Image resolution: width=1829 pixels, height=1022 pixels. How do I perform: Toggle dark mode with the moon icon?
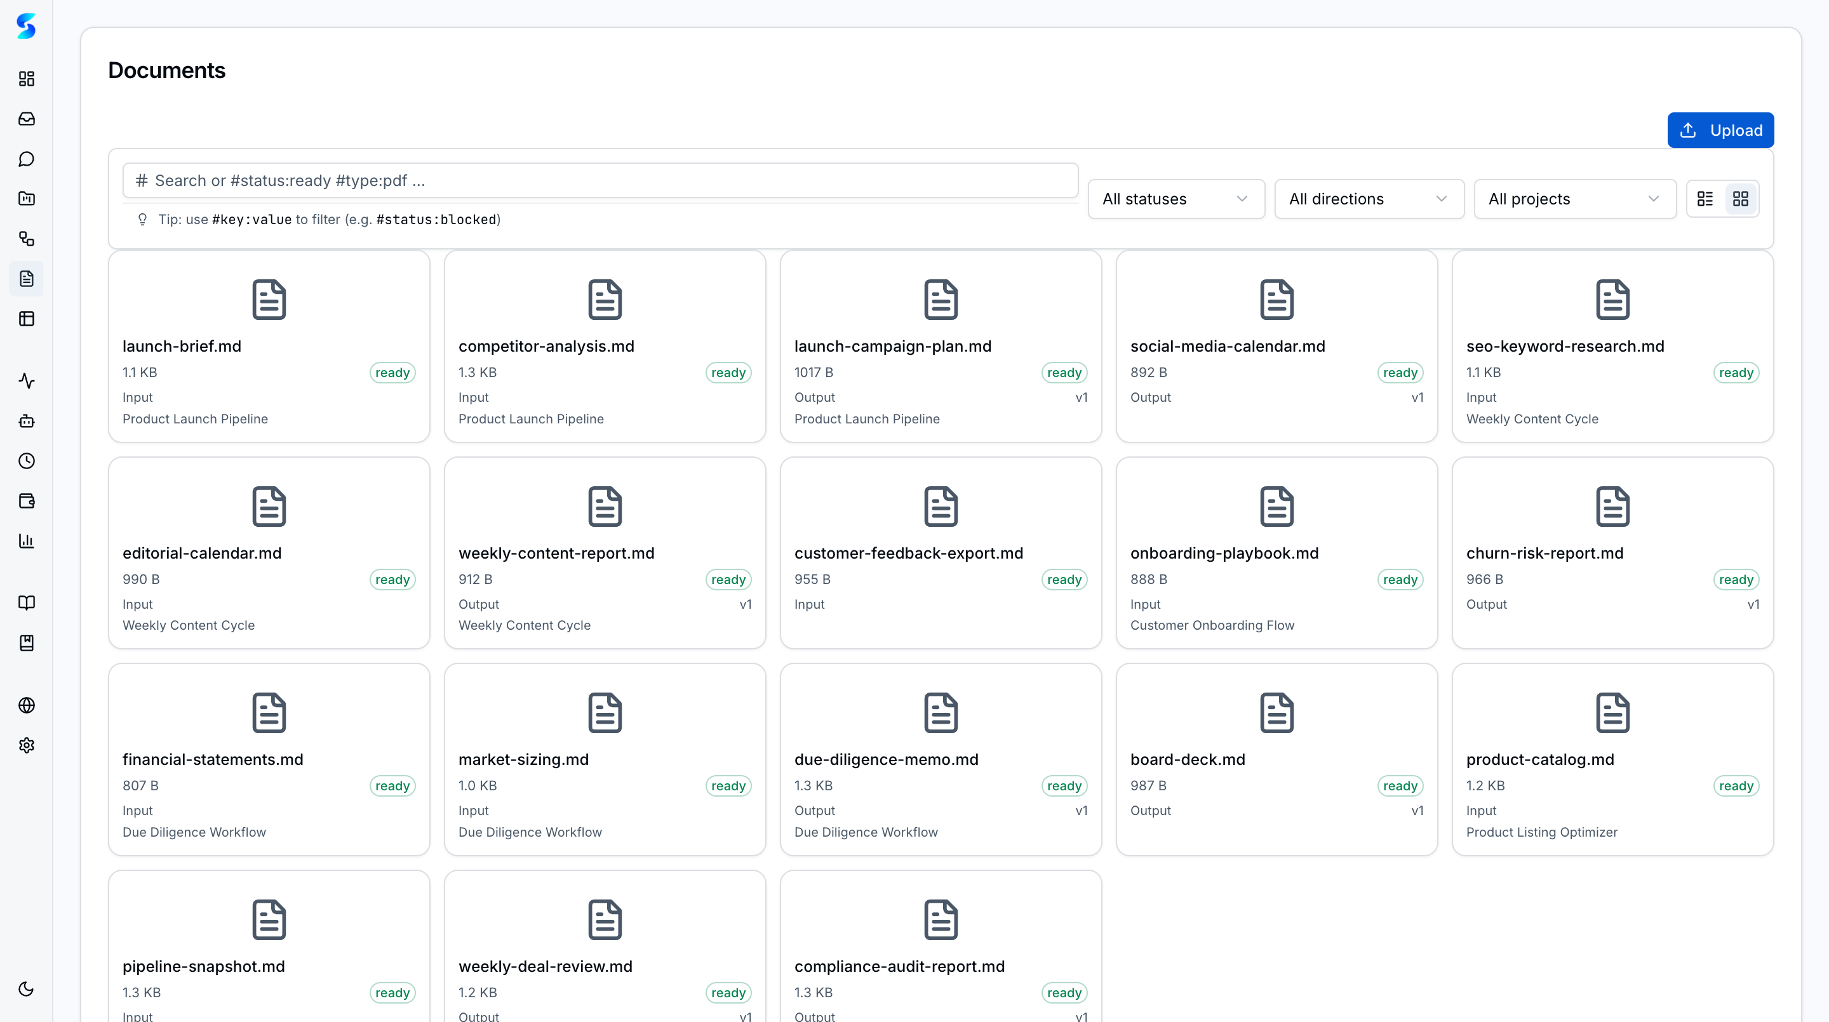point(26,988)
